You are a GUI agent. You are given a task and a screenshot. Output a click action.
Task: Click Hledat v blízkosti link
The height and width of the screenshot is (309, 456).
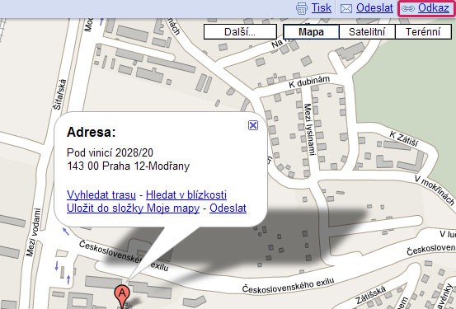[x=186, y=194]
